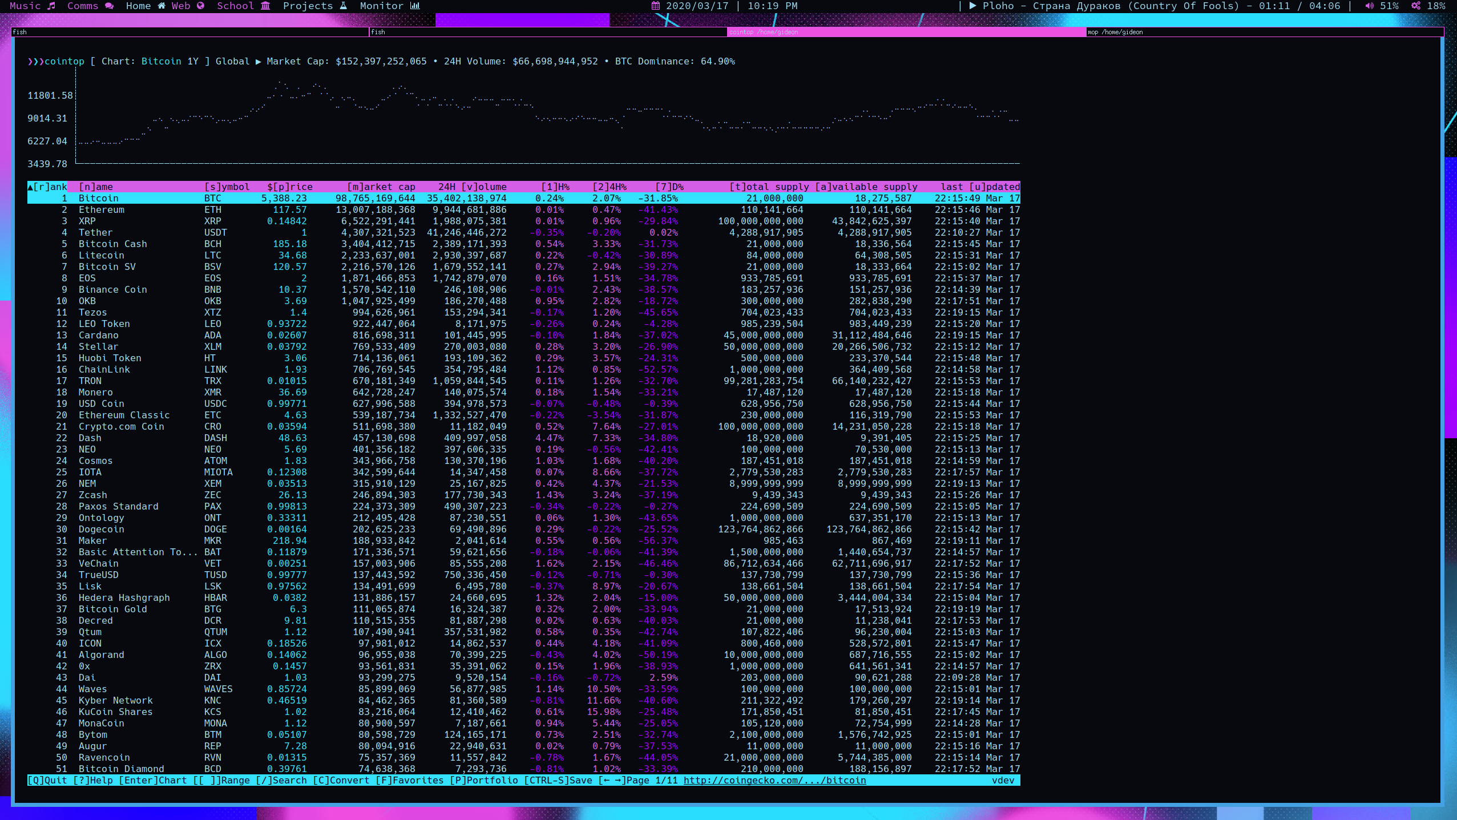Viewport: 1457px width, 820px height.
Task: Click the [[ ]]Range shortcut label
Action: coord(221,780)
